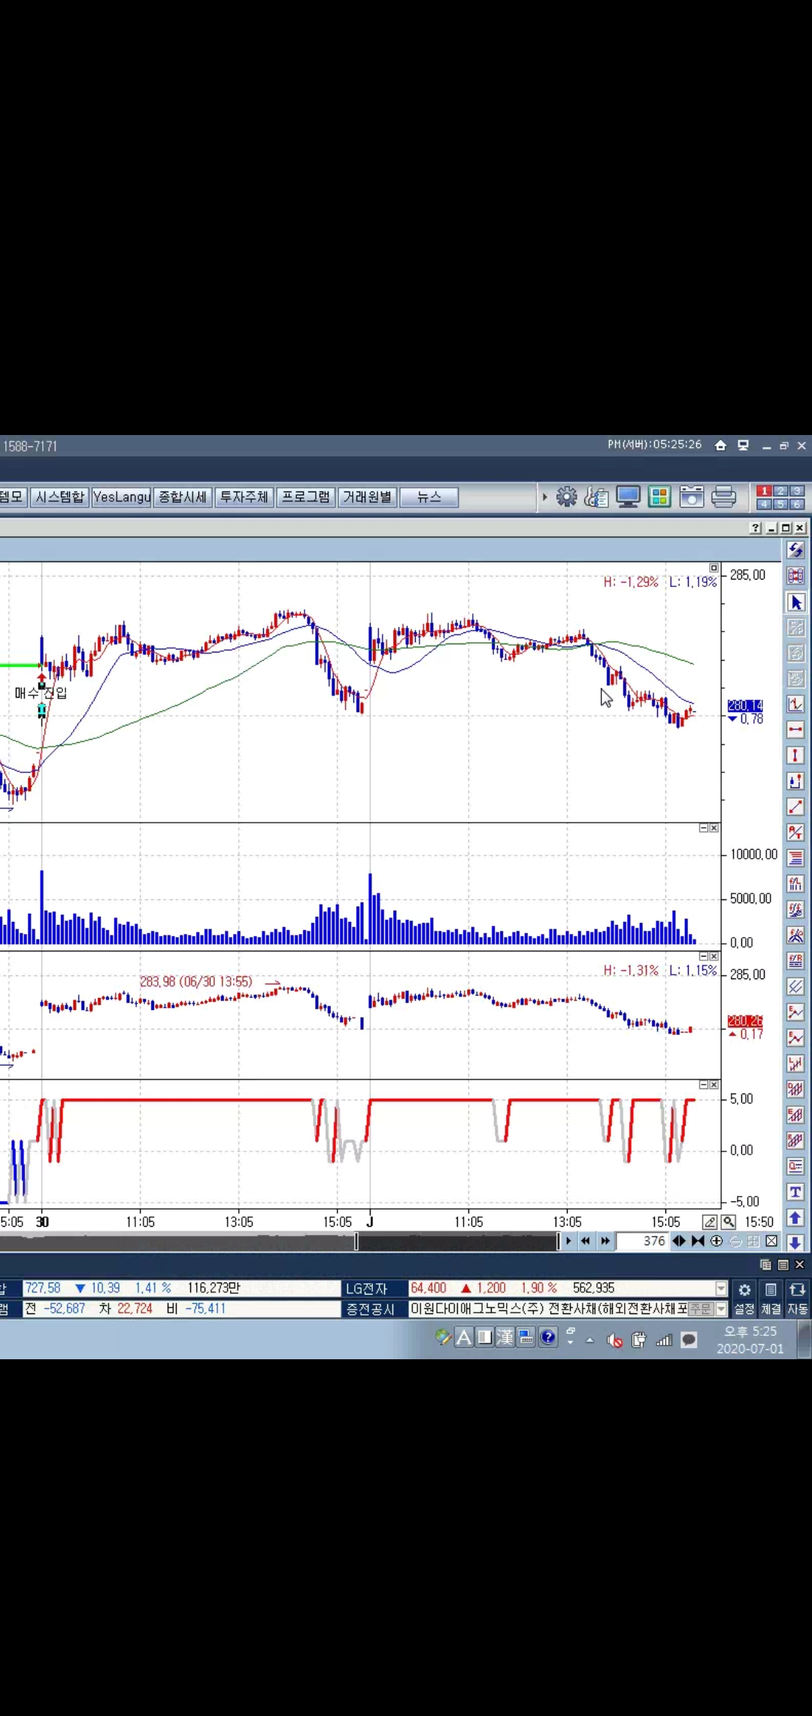Open the 투자주체 tab

244,497
